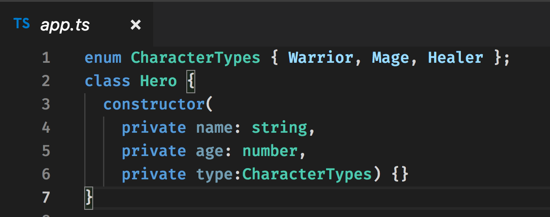Screen dimensions: 550x217
Task: Click line number 2 in the gutter
Action: point(46,82)
